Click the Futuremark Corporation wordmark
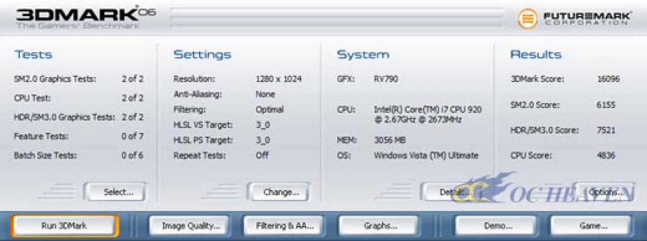Image resolution: width=647 pixels, height=241 pixels. point(587,19)
